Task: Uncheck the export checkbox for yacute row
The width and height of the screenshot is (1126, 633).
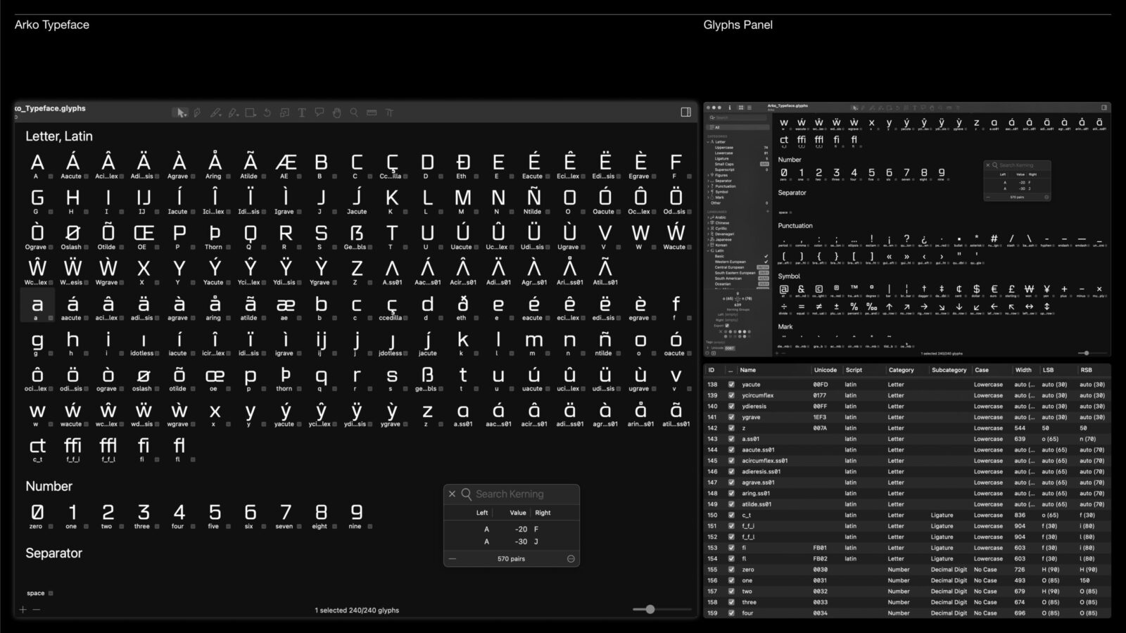Action: click(x=731, y=385)
